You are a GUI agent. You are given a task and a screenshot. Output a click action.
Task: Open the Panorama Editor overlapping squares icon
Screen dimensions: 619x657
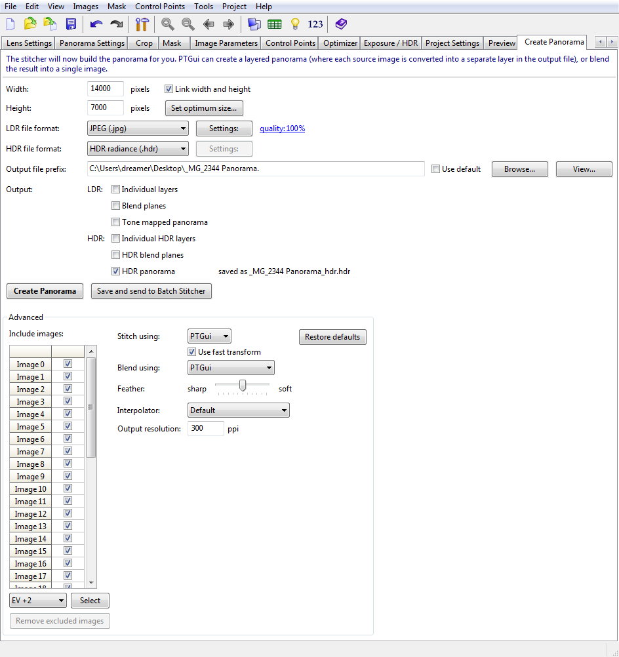coord(254,24)
